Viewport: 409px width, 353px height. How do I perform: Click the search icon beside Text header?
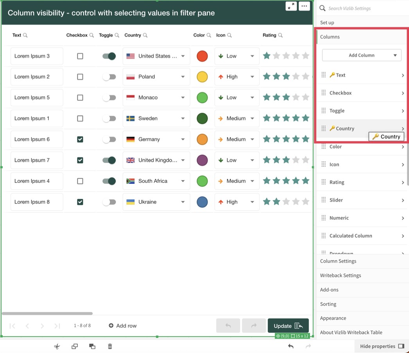(x=25, y=35)
